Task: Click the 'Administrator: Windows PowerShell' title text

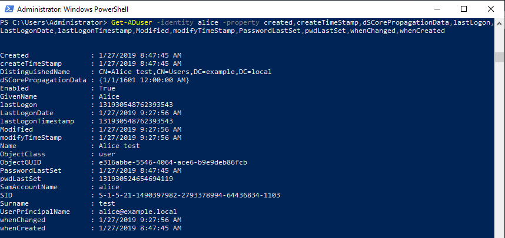Action: (x=72, y=9)
